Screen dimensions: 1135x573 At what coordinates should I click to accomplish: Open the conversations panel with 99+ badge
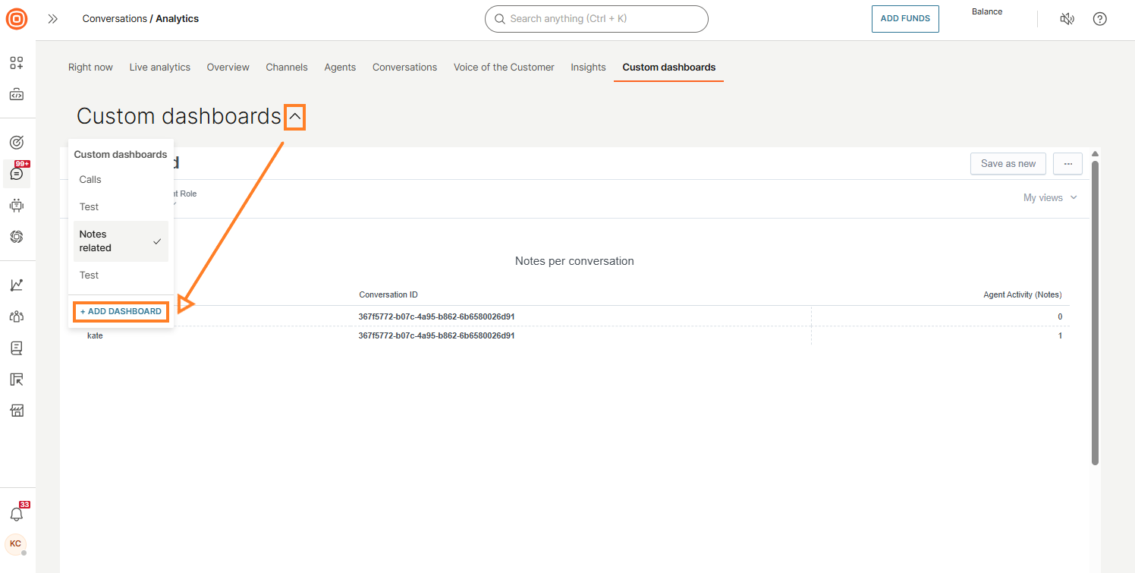[16, 173]
